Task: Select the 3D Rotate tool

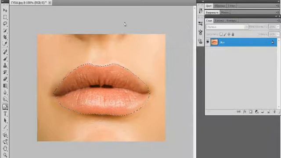Action: point(5,135)
